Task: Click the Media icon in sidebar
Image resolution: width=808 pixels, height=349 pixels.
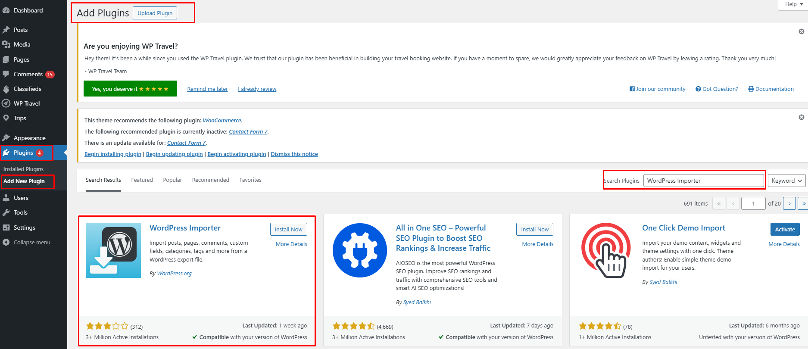Action: [6, 44]
